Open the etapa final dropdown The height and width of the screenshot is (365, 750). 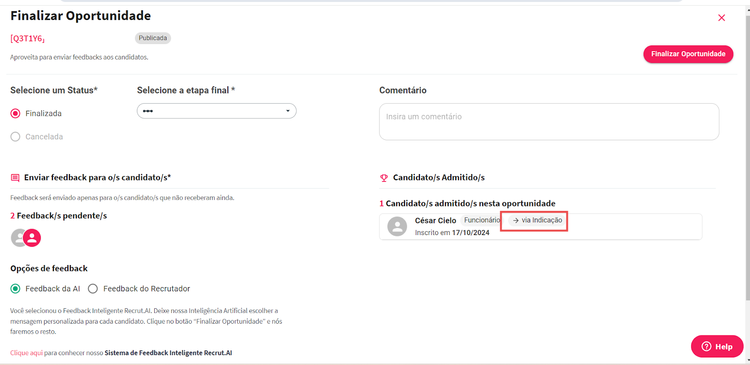[x=216, y=111]
